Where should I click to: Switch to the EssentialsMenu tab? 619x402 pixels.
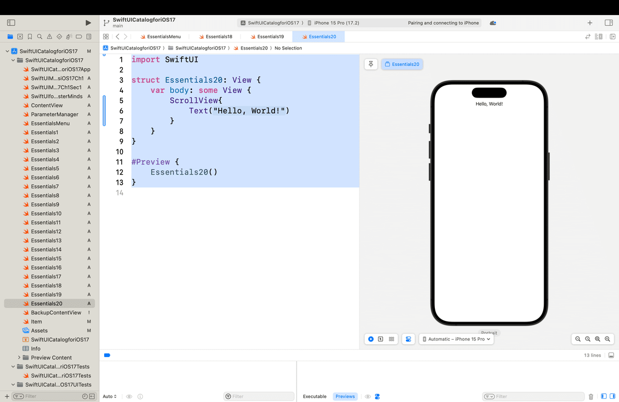(x=160, y=37)
